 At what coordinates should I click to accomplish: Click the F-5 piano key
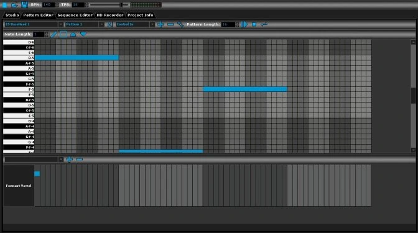[x=19, y=89]
